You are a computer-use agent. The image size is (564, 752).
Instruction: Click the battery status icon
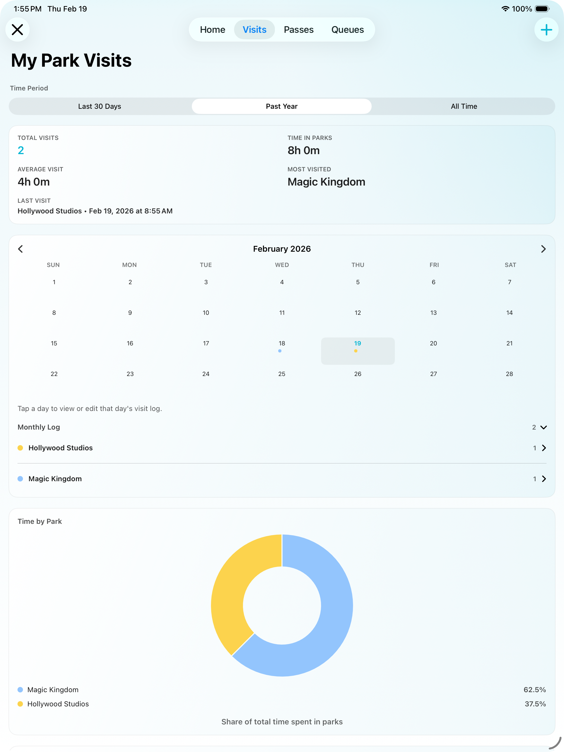pos(542,9)
